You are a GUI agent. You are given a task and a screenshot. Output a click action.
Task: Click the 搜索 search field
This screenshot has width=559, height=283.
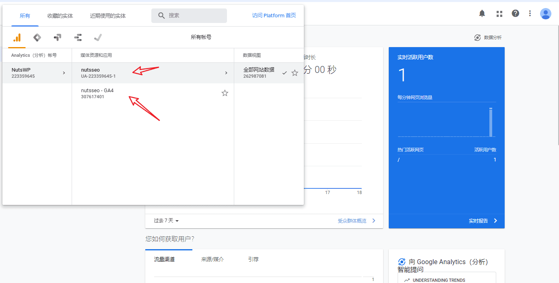[x=189, y=15]
